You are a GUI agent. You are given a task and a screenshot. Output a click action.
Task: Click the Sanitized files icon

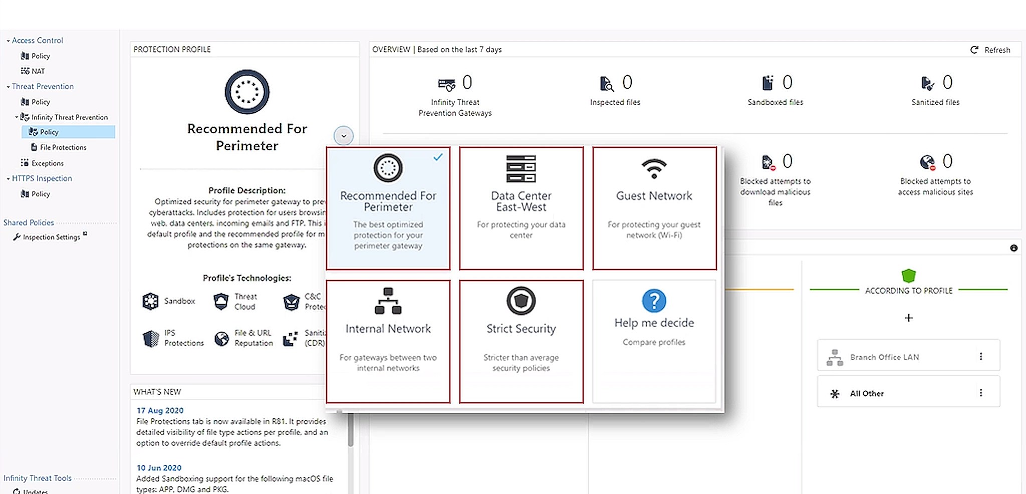[927, 83]
